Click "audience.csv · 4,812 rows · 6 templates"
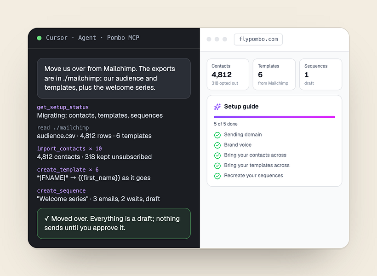This screenshot has width=377, height=276. tap(94, 136)
